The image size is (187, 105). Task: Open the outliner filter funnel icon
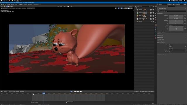(151, 6)
